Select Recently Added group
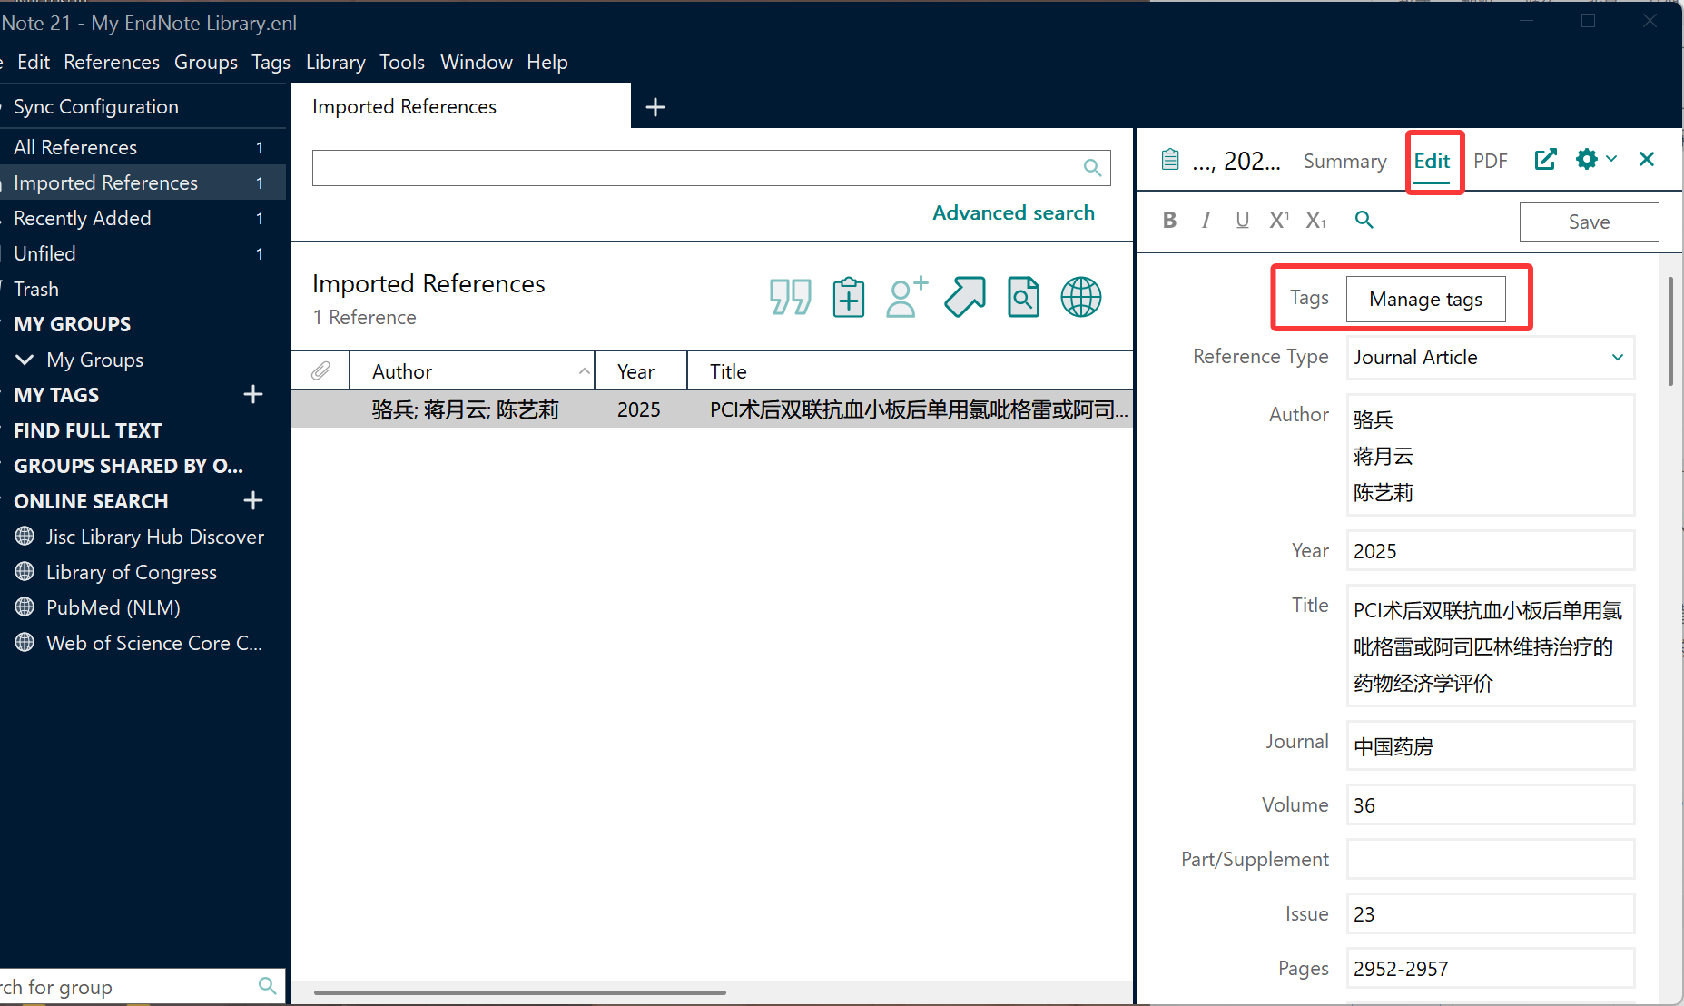 click(83, 218)
